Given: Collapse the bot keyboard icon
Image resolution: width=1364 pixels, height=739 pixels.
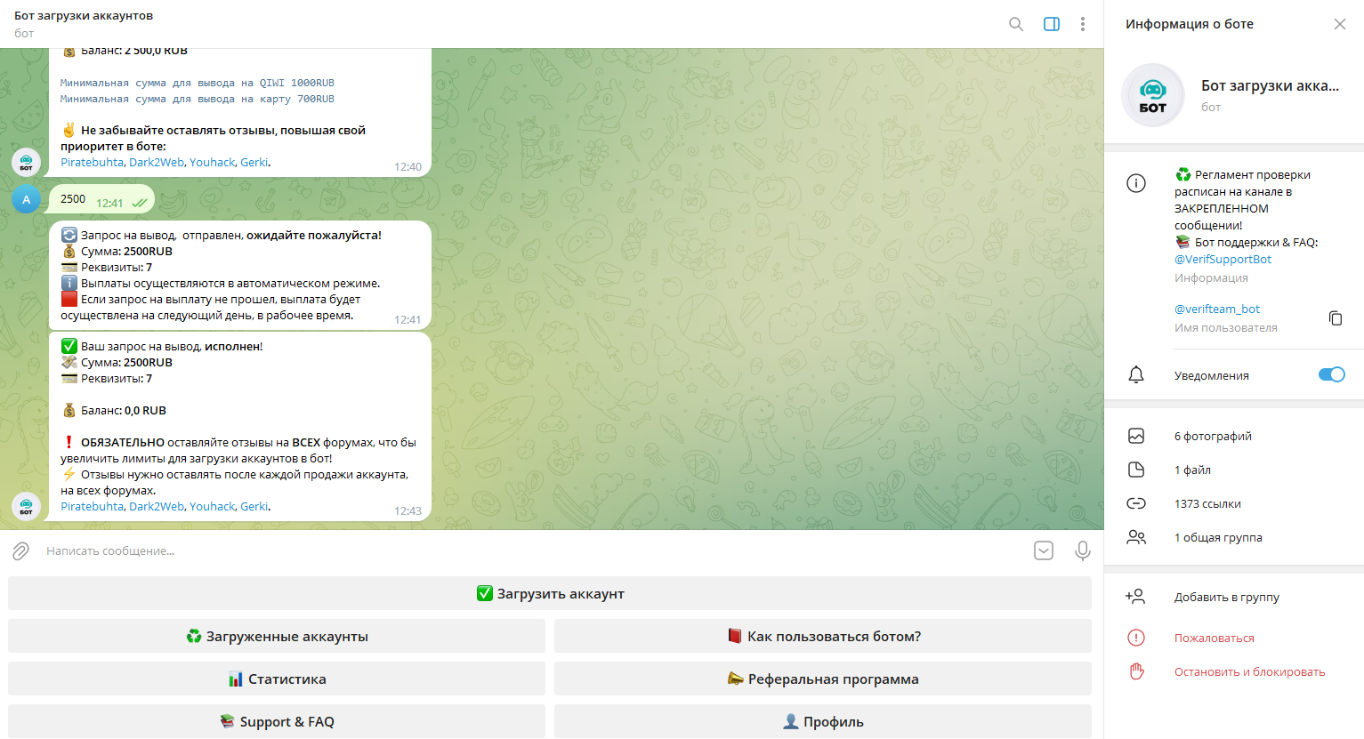Looking at the screenshot, I should click(x=1044, y=551).
